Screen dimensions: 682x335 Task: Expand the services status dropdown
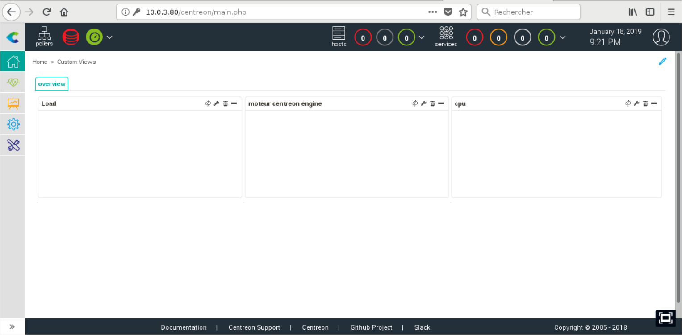click(562, 37)
